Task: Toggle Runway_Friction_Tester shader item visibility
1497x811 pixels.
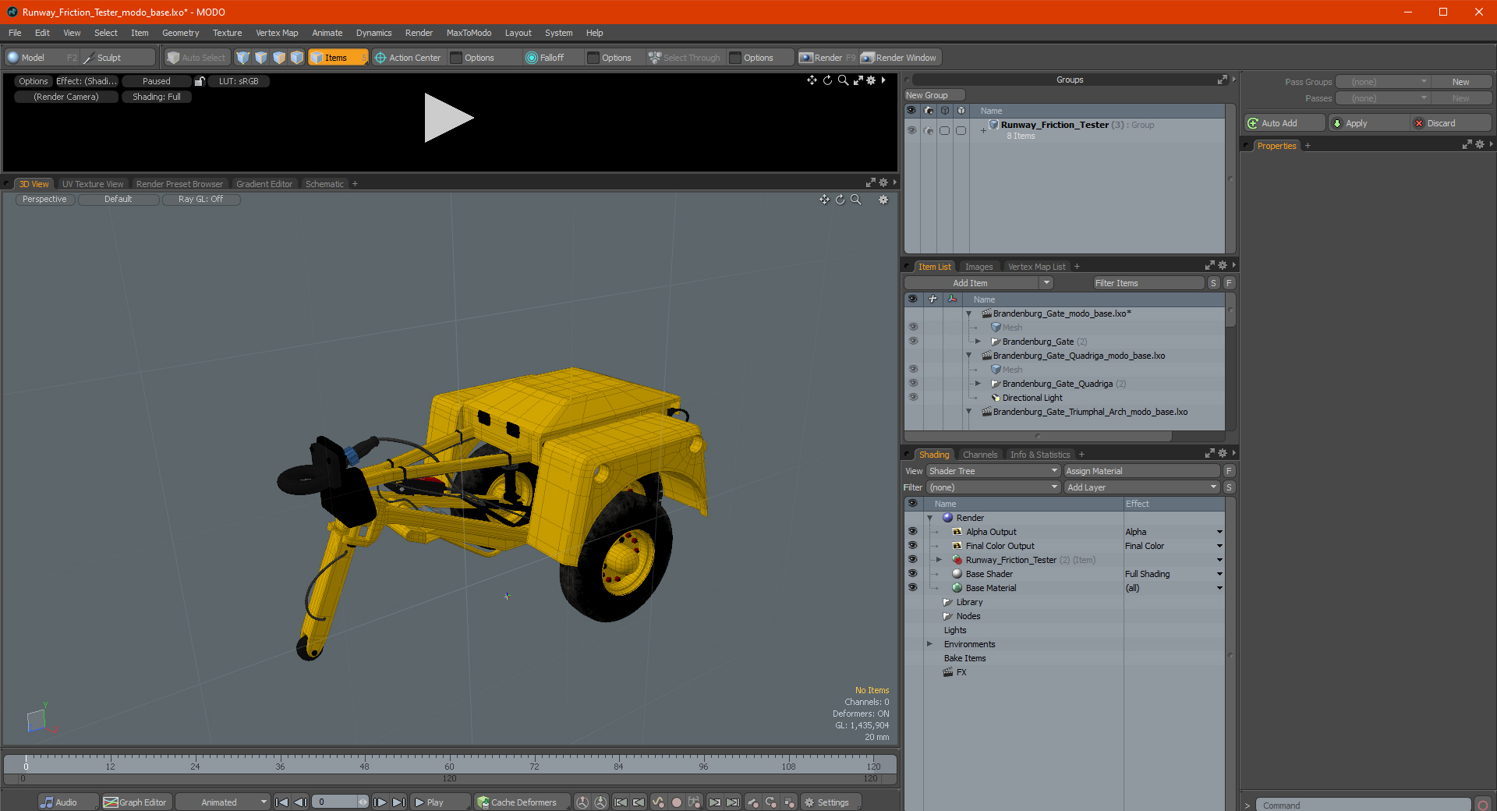Action: [912, 560]
